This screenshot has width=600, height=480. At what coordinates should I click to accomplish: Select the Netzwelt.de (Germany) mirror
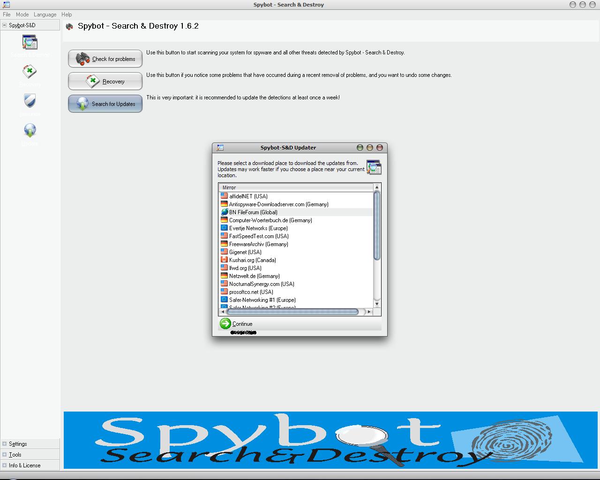point(296,276)
